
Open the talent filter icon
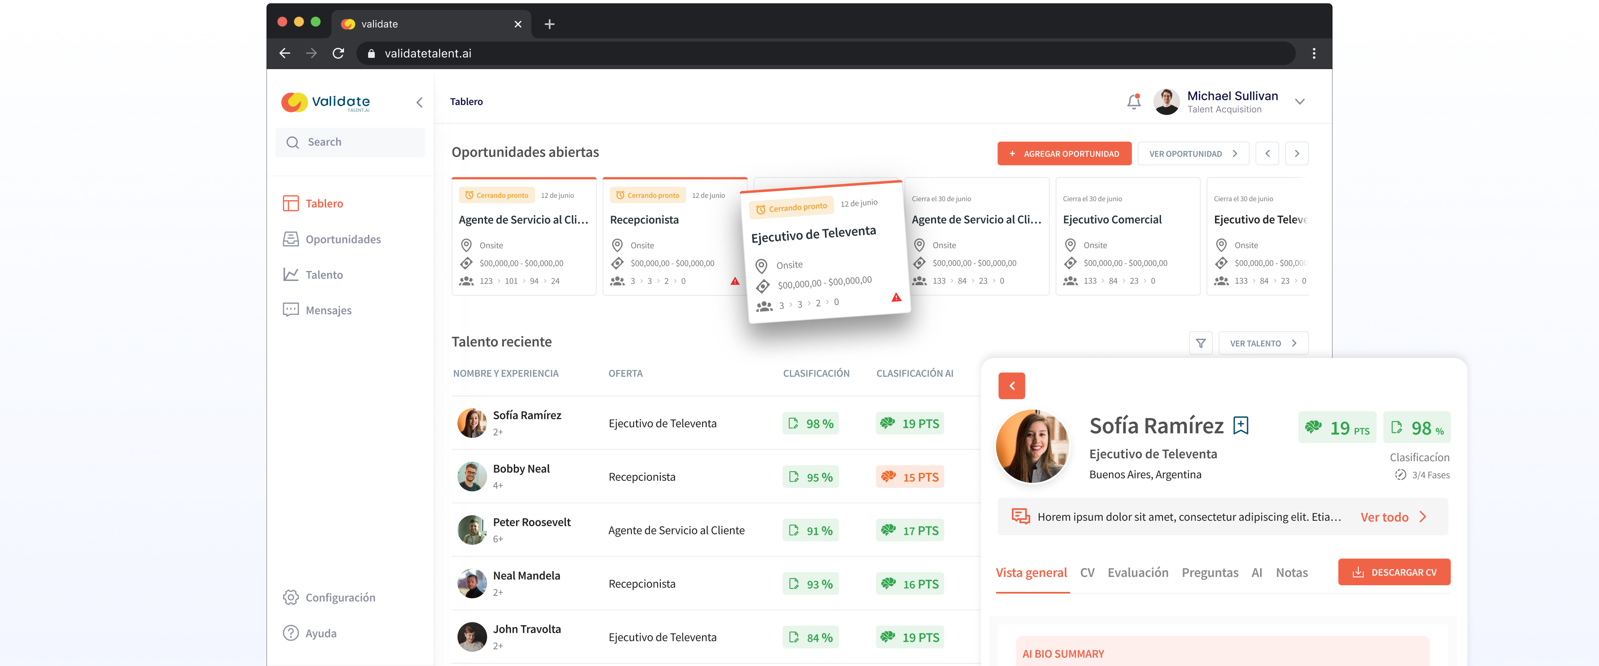tap(1200, 343)
